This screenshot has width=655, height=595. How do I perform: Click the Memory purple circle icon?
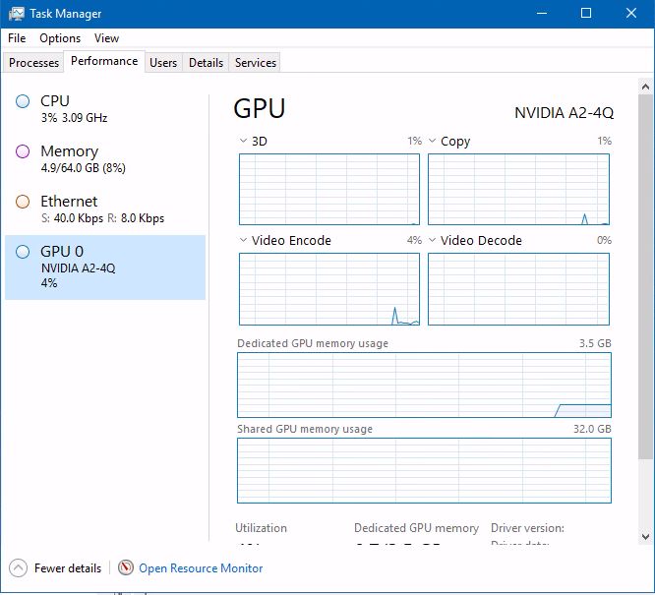click(23, 151)
